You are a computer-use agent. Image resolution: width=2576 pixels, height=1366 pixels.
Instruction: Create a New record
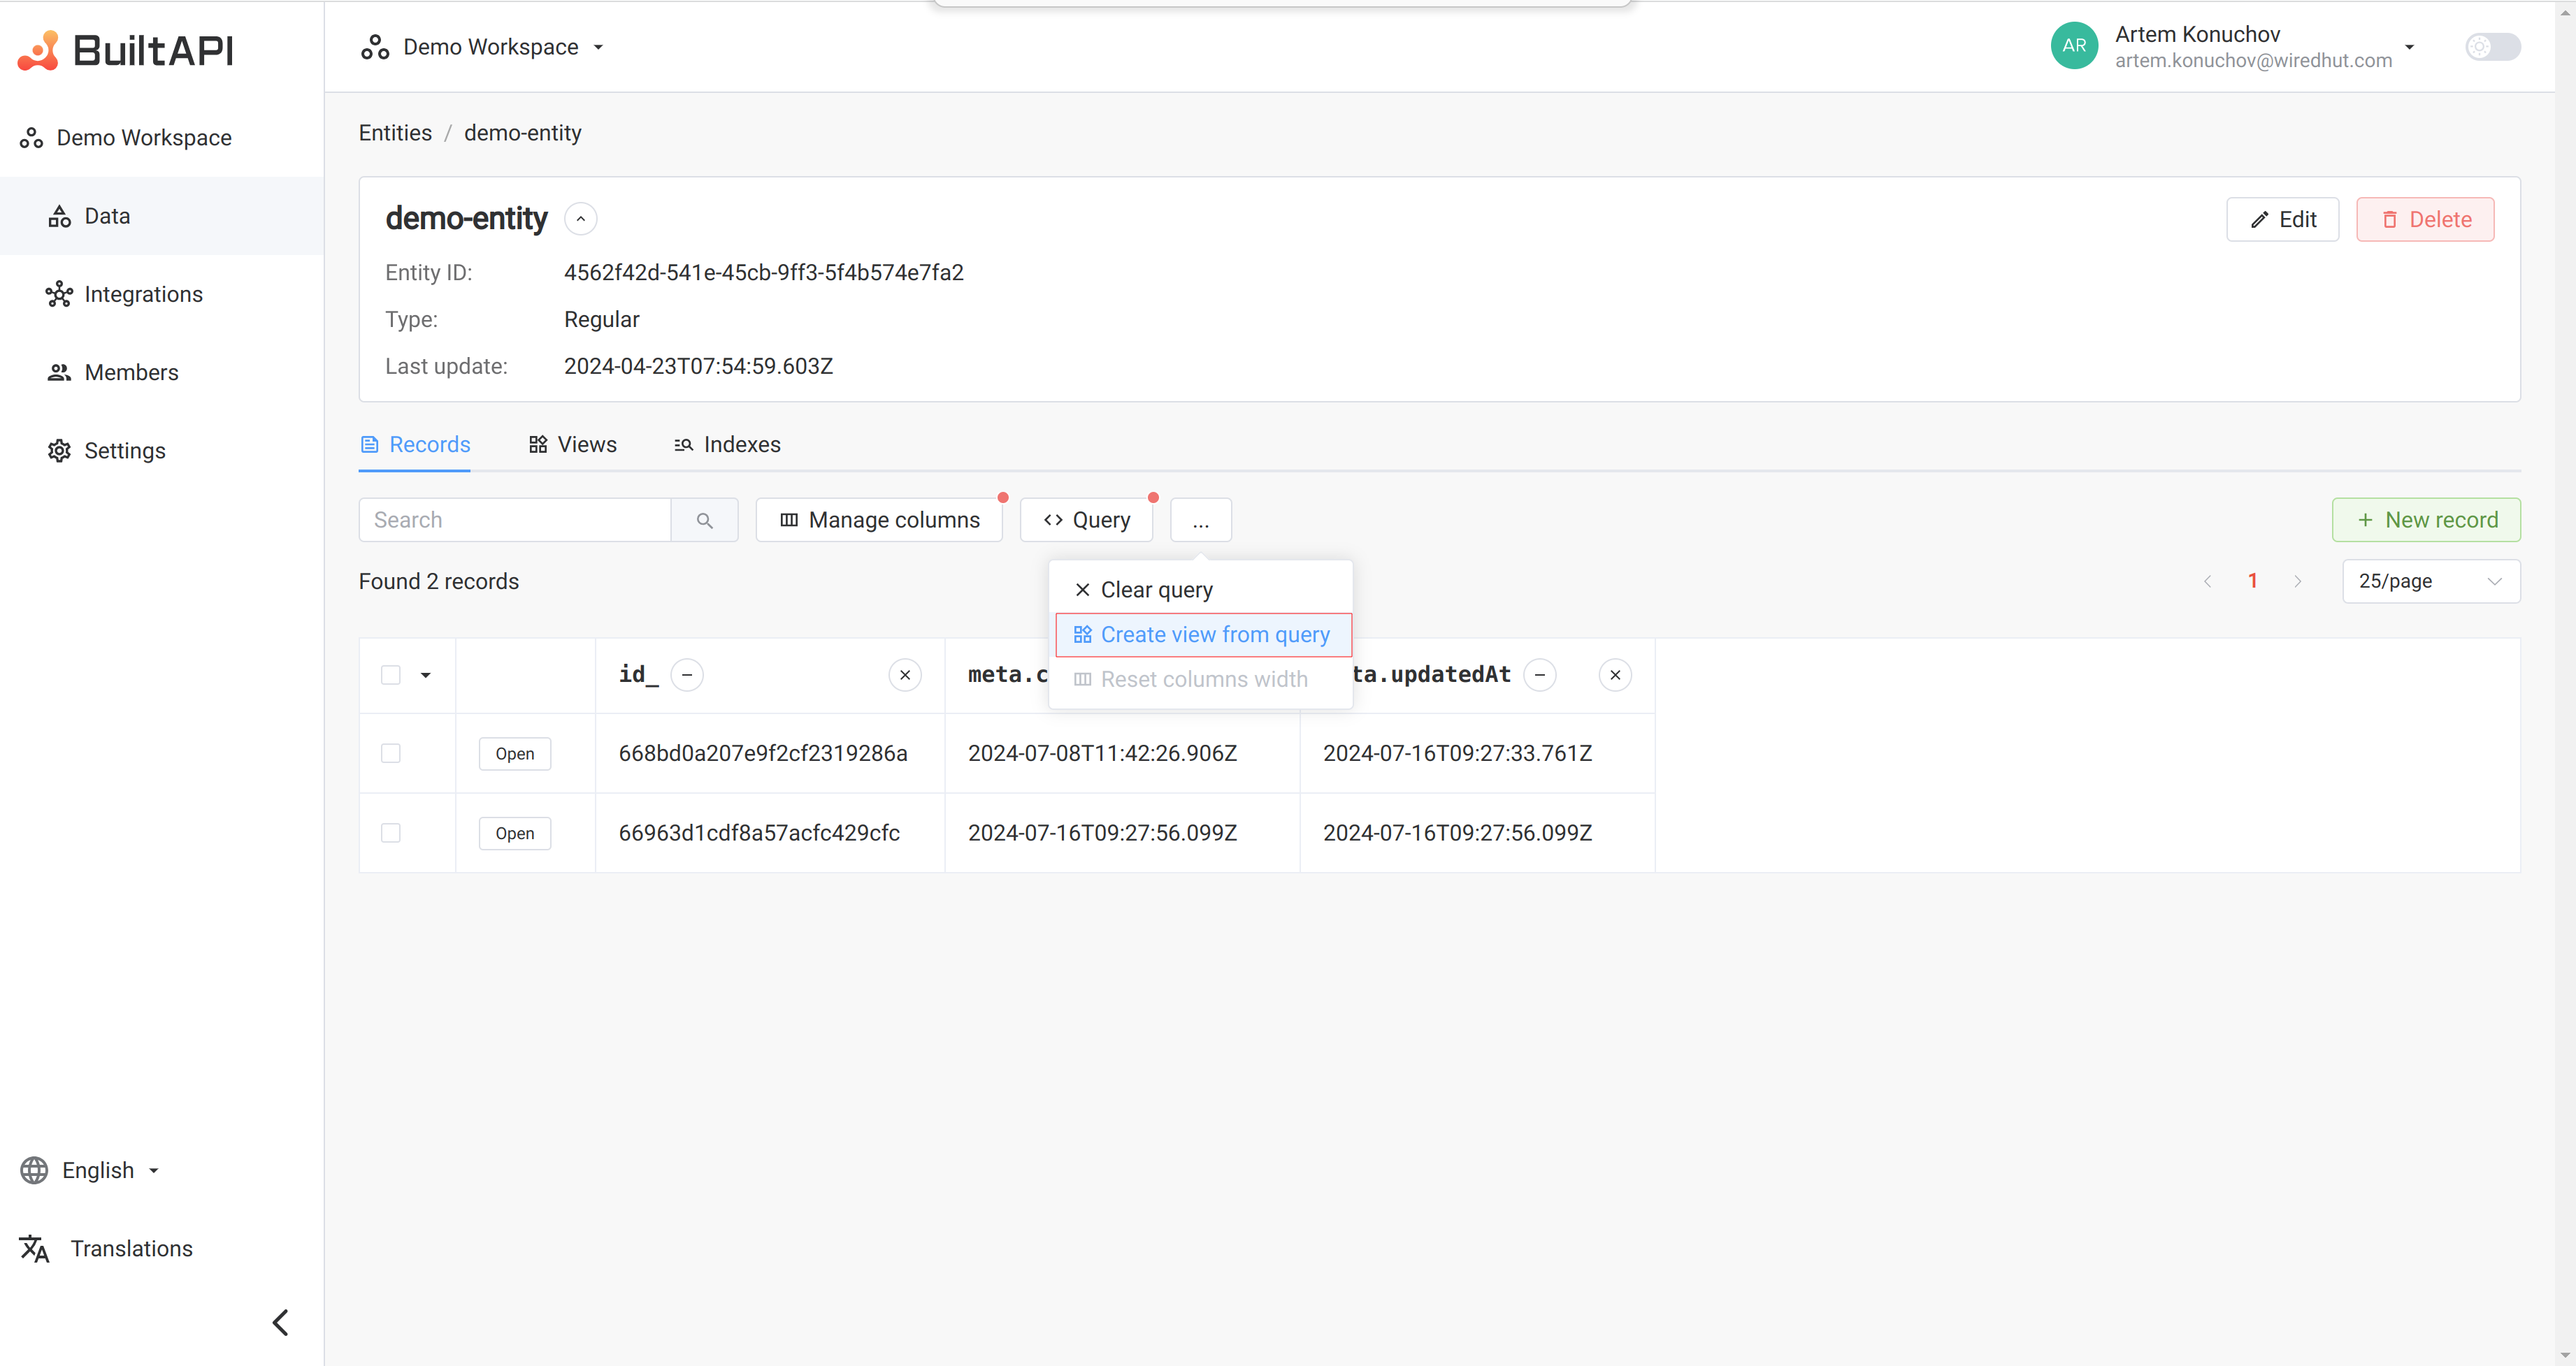(2426, 520)
